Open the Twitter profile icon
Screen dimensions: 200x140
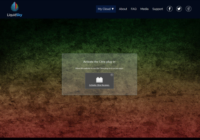(179, 9)
